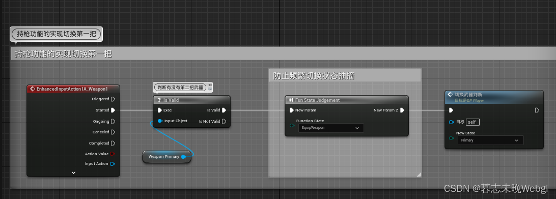The width and height of the screenshot is (556, 199).
Task: Click the Completed execution pin
Action: [113, 144]
